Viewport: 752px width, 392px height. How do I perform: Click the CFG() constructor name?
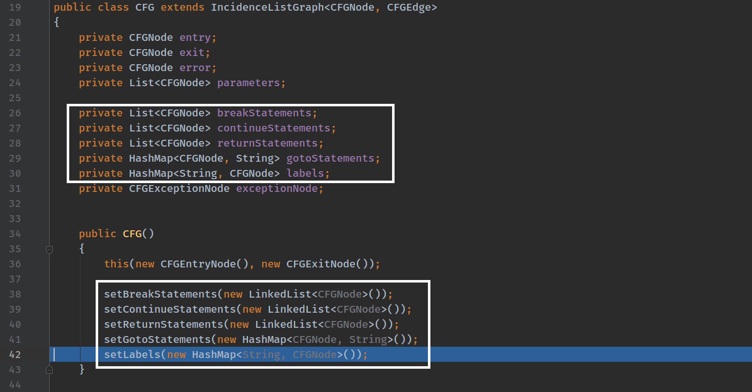(x=132, y=234)
